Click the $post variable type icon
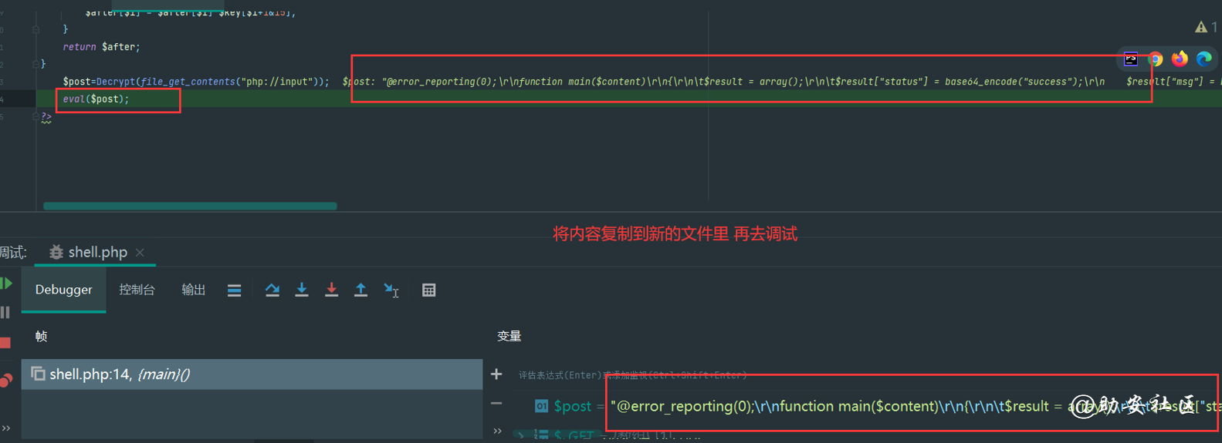1222x443 pixels. 542,406
